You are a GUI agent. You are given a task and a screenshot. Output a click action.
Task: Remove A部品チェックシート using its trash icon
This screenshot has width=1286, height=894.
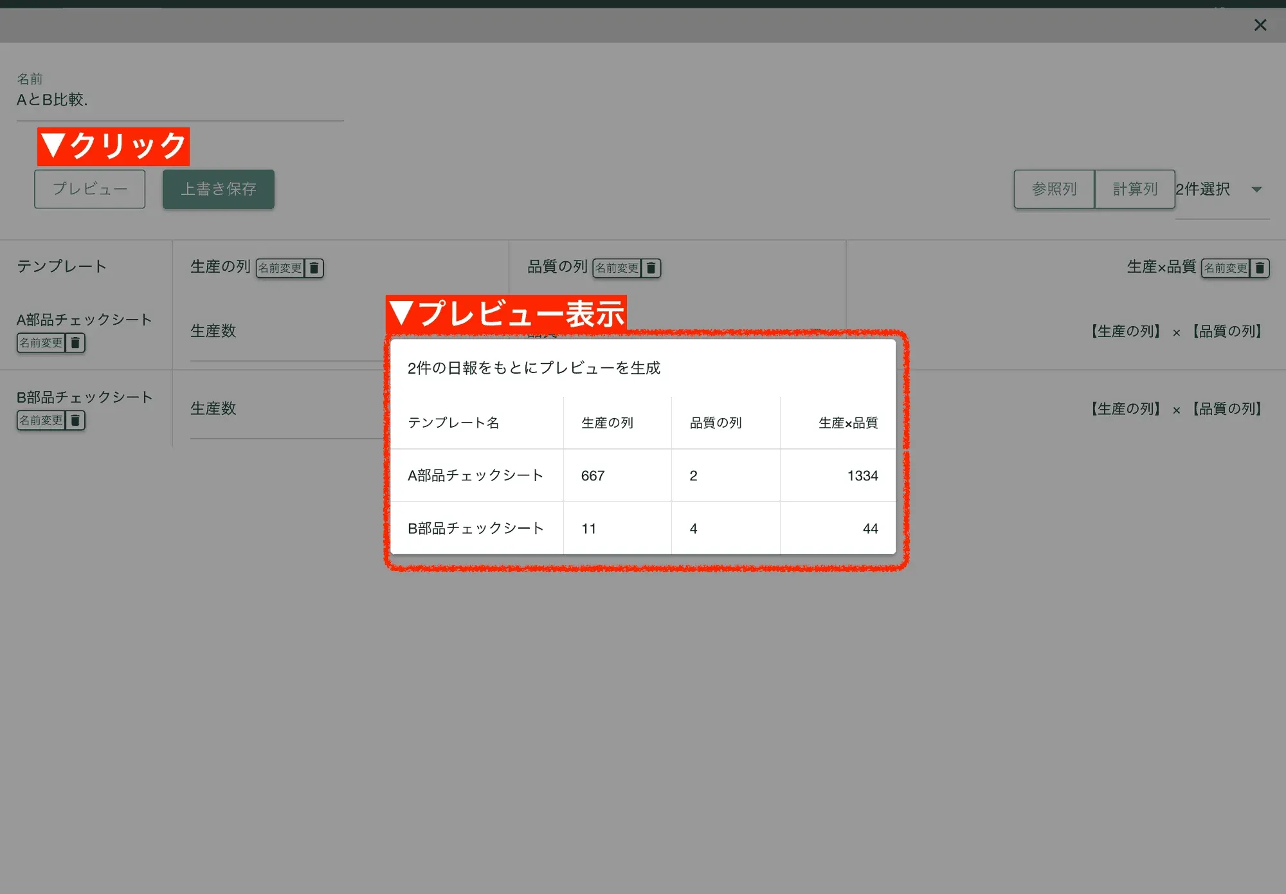click(76, 343)
